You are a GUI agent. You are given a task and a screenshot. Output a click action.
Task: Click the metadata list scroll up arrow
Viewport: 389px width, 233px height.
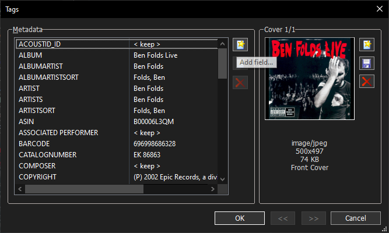click(x=223, y=44)
